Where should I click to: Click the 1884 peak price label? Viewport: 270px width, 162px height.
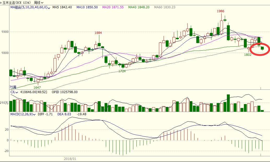point(98,33)
